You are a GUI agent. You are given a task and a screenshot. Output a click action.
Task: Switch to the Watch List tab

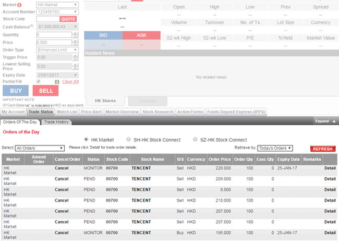click(67, 112)
